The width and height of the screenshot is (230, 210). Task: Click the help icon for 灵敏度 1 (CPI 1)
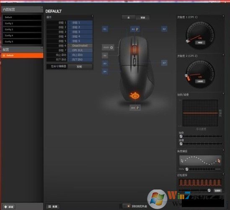[x=223, y=16]
